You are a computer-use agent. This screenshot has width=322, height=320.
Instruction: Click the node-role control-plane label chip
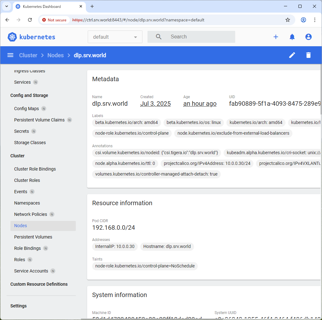(132, 133)
